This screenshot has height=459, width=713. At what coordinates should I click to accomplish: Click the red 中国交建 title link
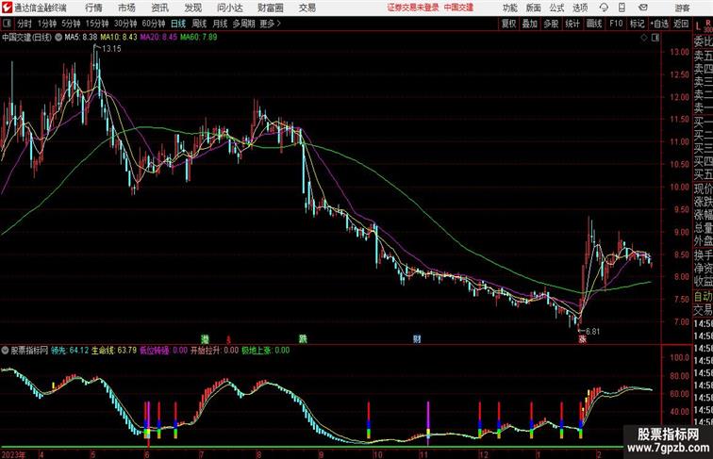coord(458,8)
